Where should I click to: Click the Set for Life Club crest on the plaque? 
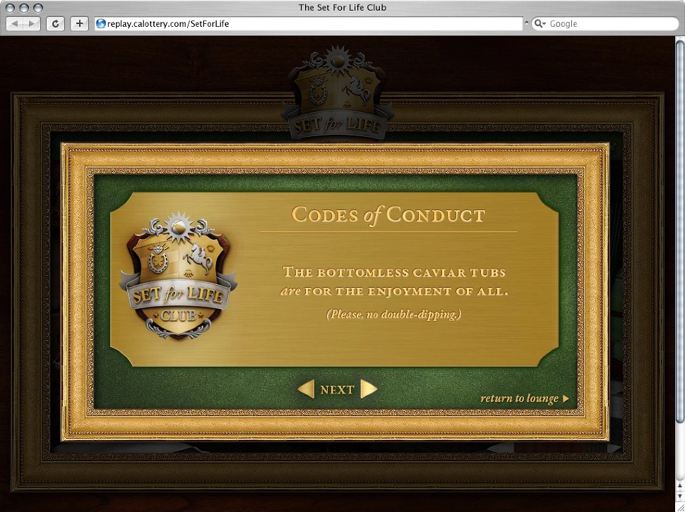[x=178, y=276]
